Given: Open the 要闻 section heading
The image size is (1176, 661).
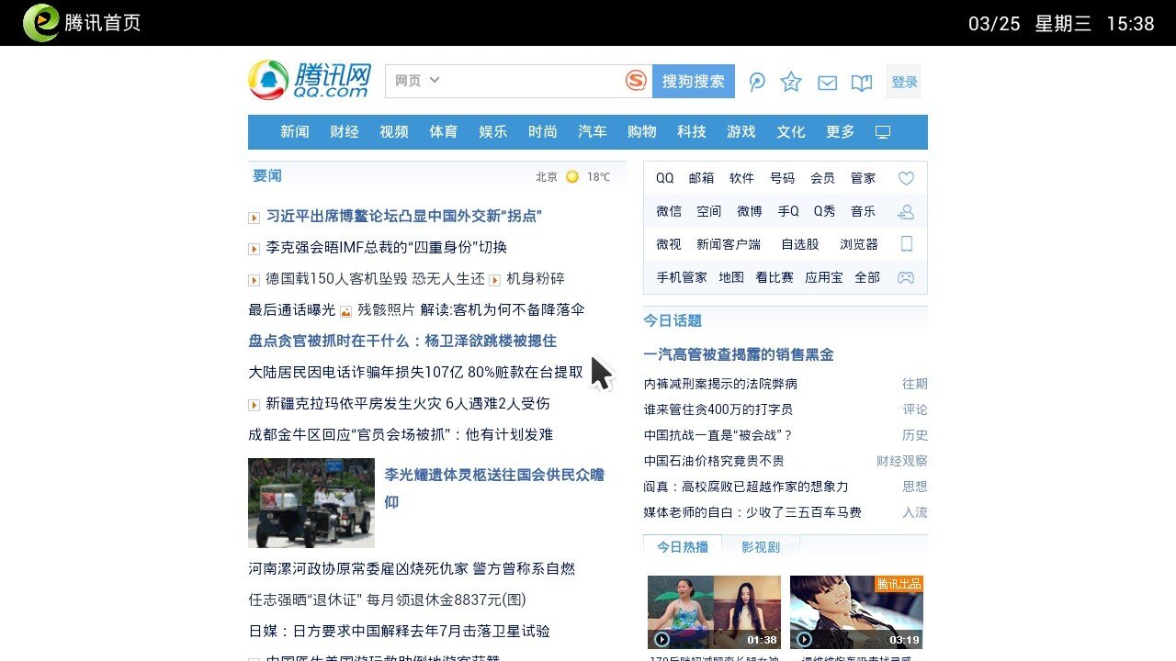Looking at the screenshot, I should click(267, 175).
